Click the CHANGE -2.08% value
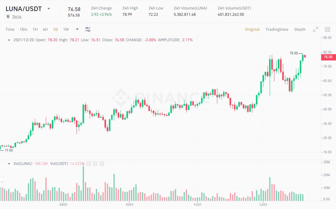The height and width of the screenshot is (209, 336). [x=150, y=40]
